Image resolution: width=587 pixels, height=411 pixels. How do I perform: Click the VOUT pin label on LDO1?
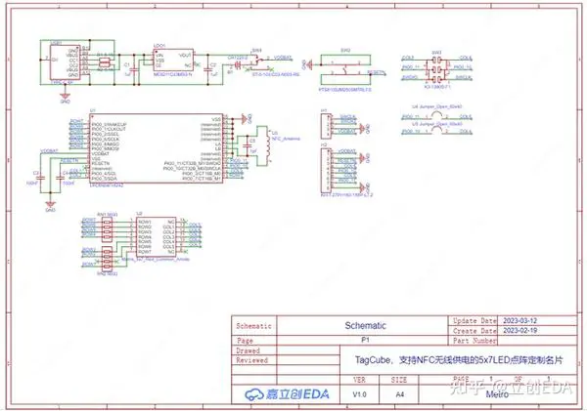(185, 56)
